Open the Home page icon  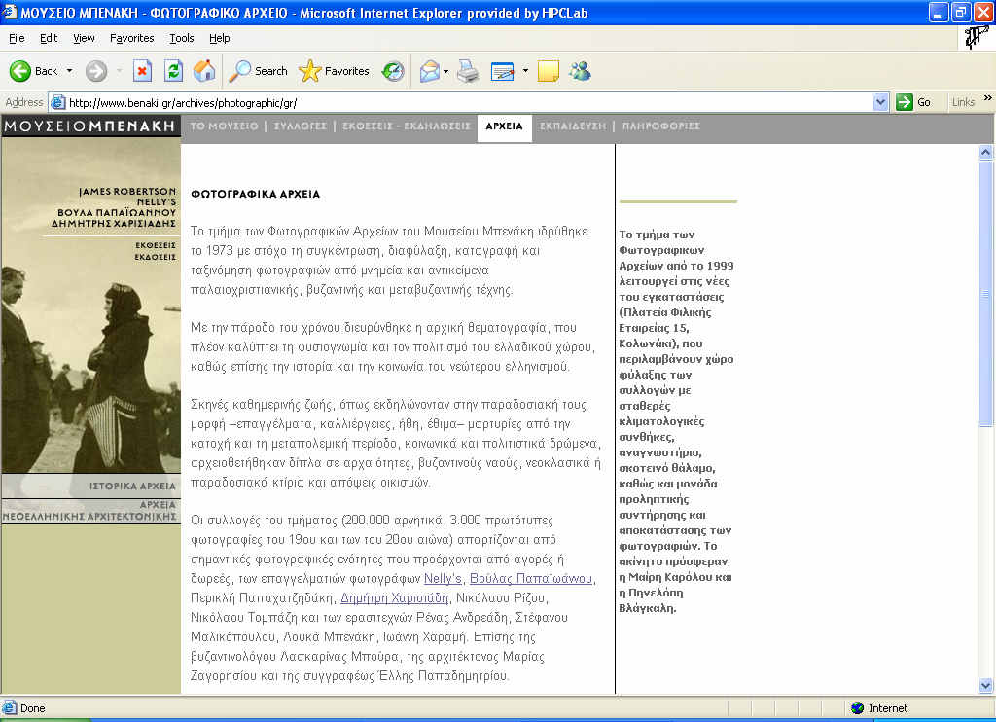[x=204, y=71]
